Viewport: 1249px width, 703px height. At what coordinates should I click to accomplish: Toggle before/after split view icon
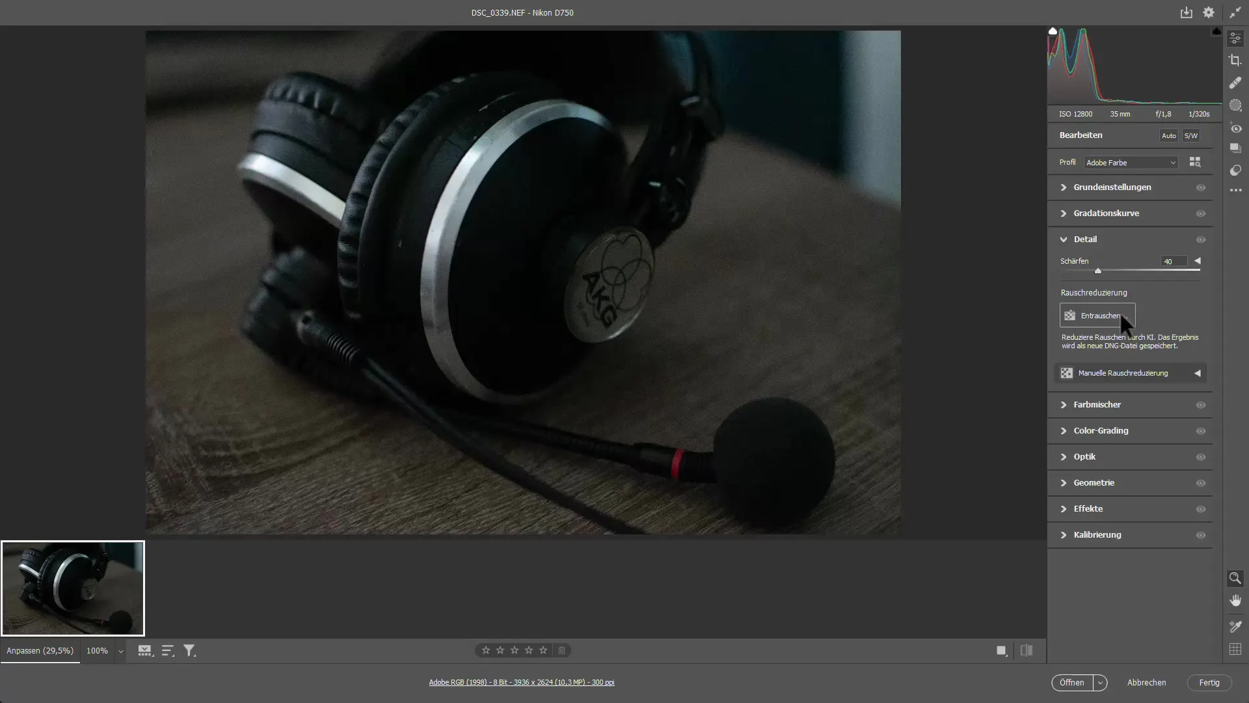click(x=1027, y=650)
